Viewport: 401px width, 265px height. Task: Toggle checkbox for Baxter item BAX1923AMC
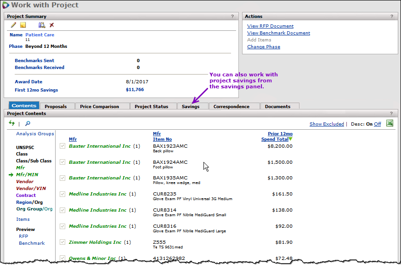coord(63,146)
